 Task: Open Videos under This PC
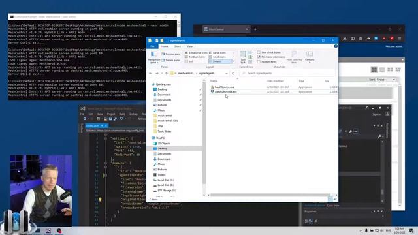pos(161,174)
